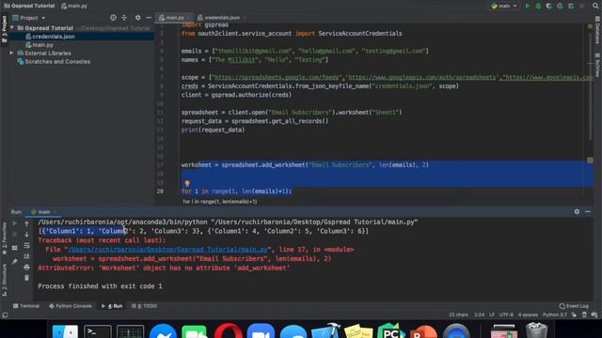Viewport: 602px width, 338px height.
Task: Change LF line separator in status bar
Action: click(x=492, y=315)
